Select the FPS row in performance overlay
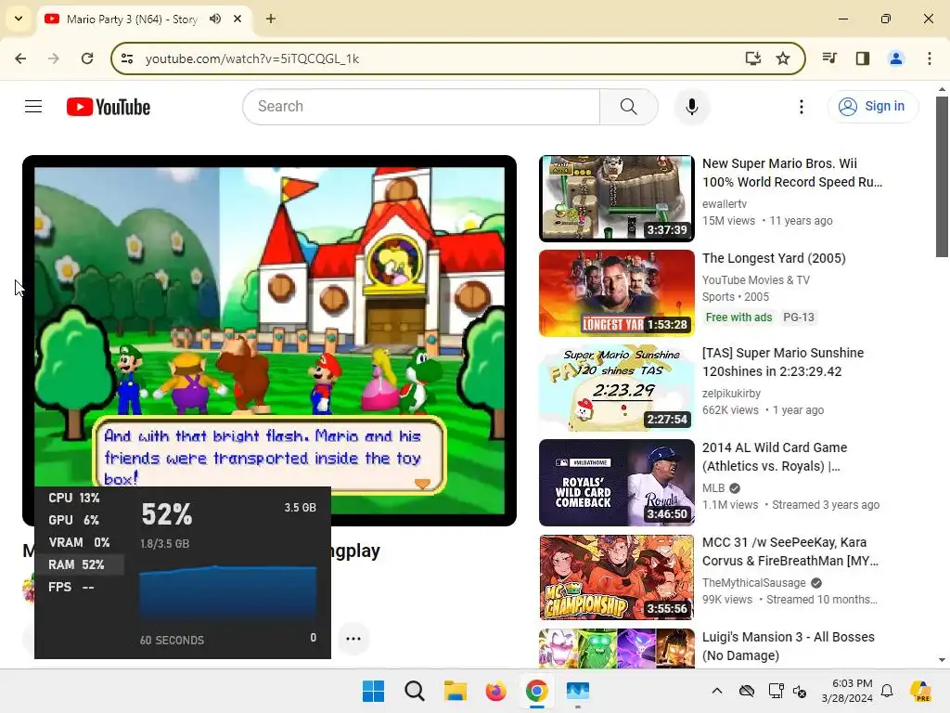950x713 pixels. 80,587
